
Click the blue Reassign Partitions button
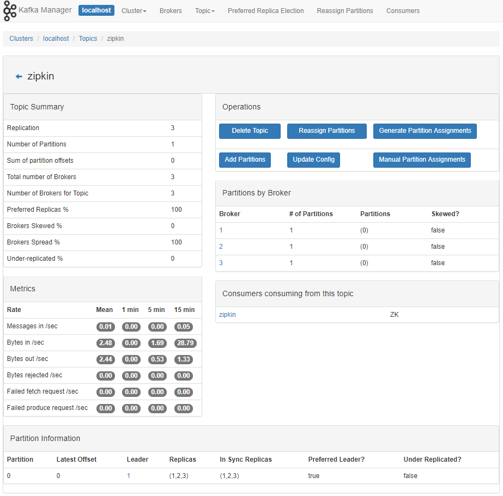tap(327, 131)
